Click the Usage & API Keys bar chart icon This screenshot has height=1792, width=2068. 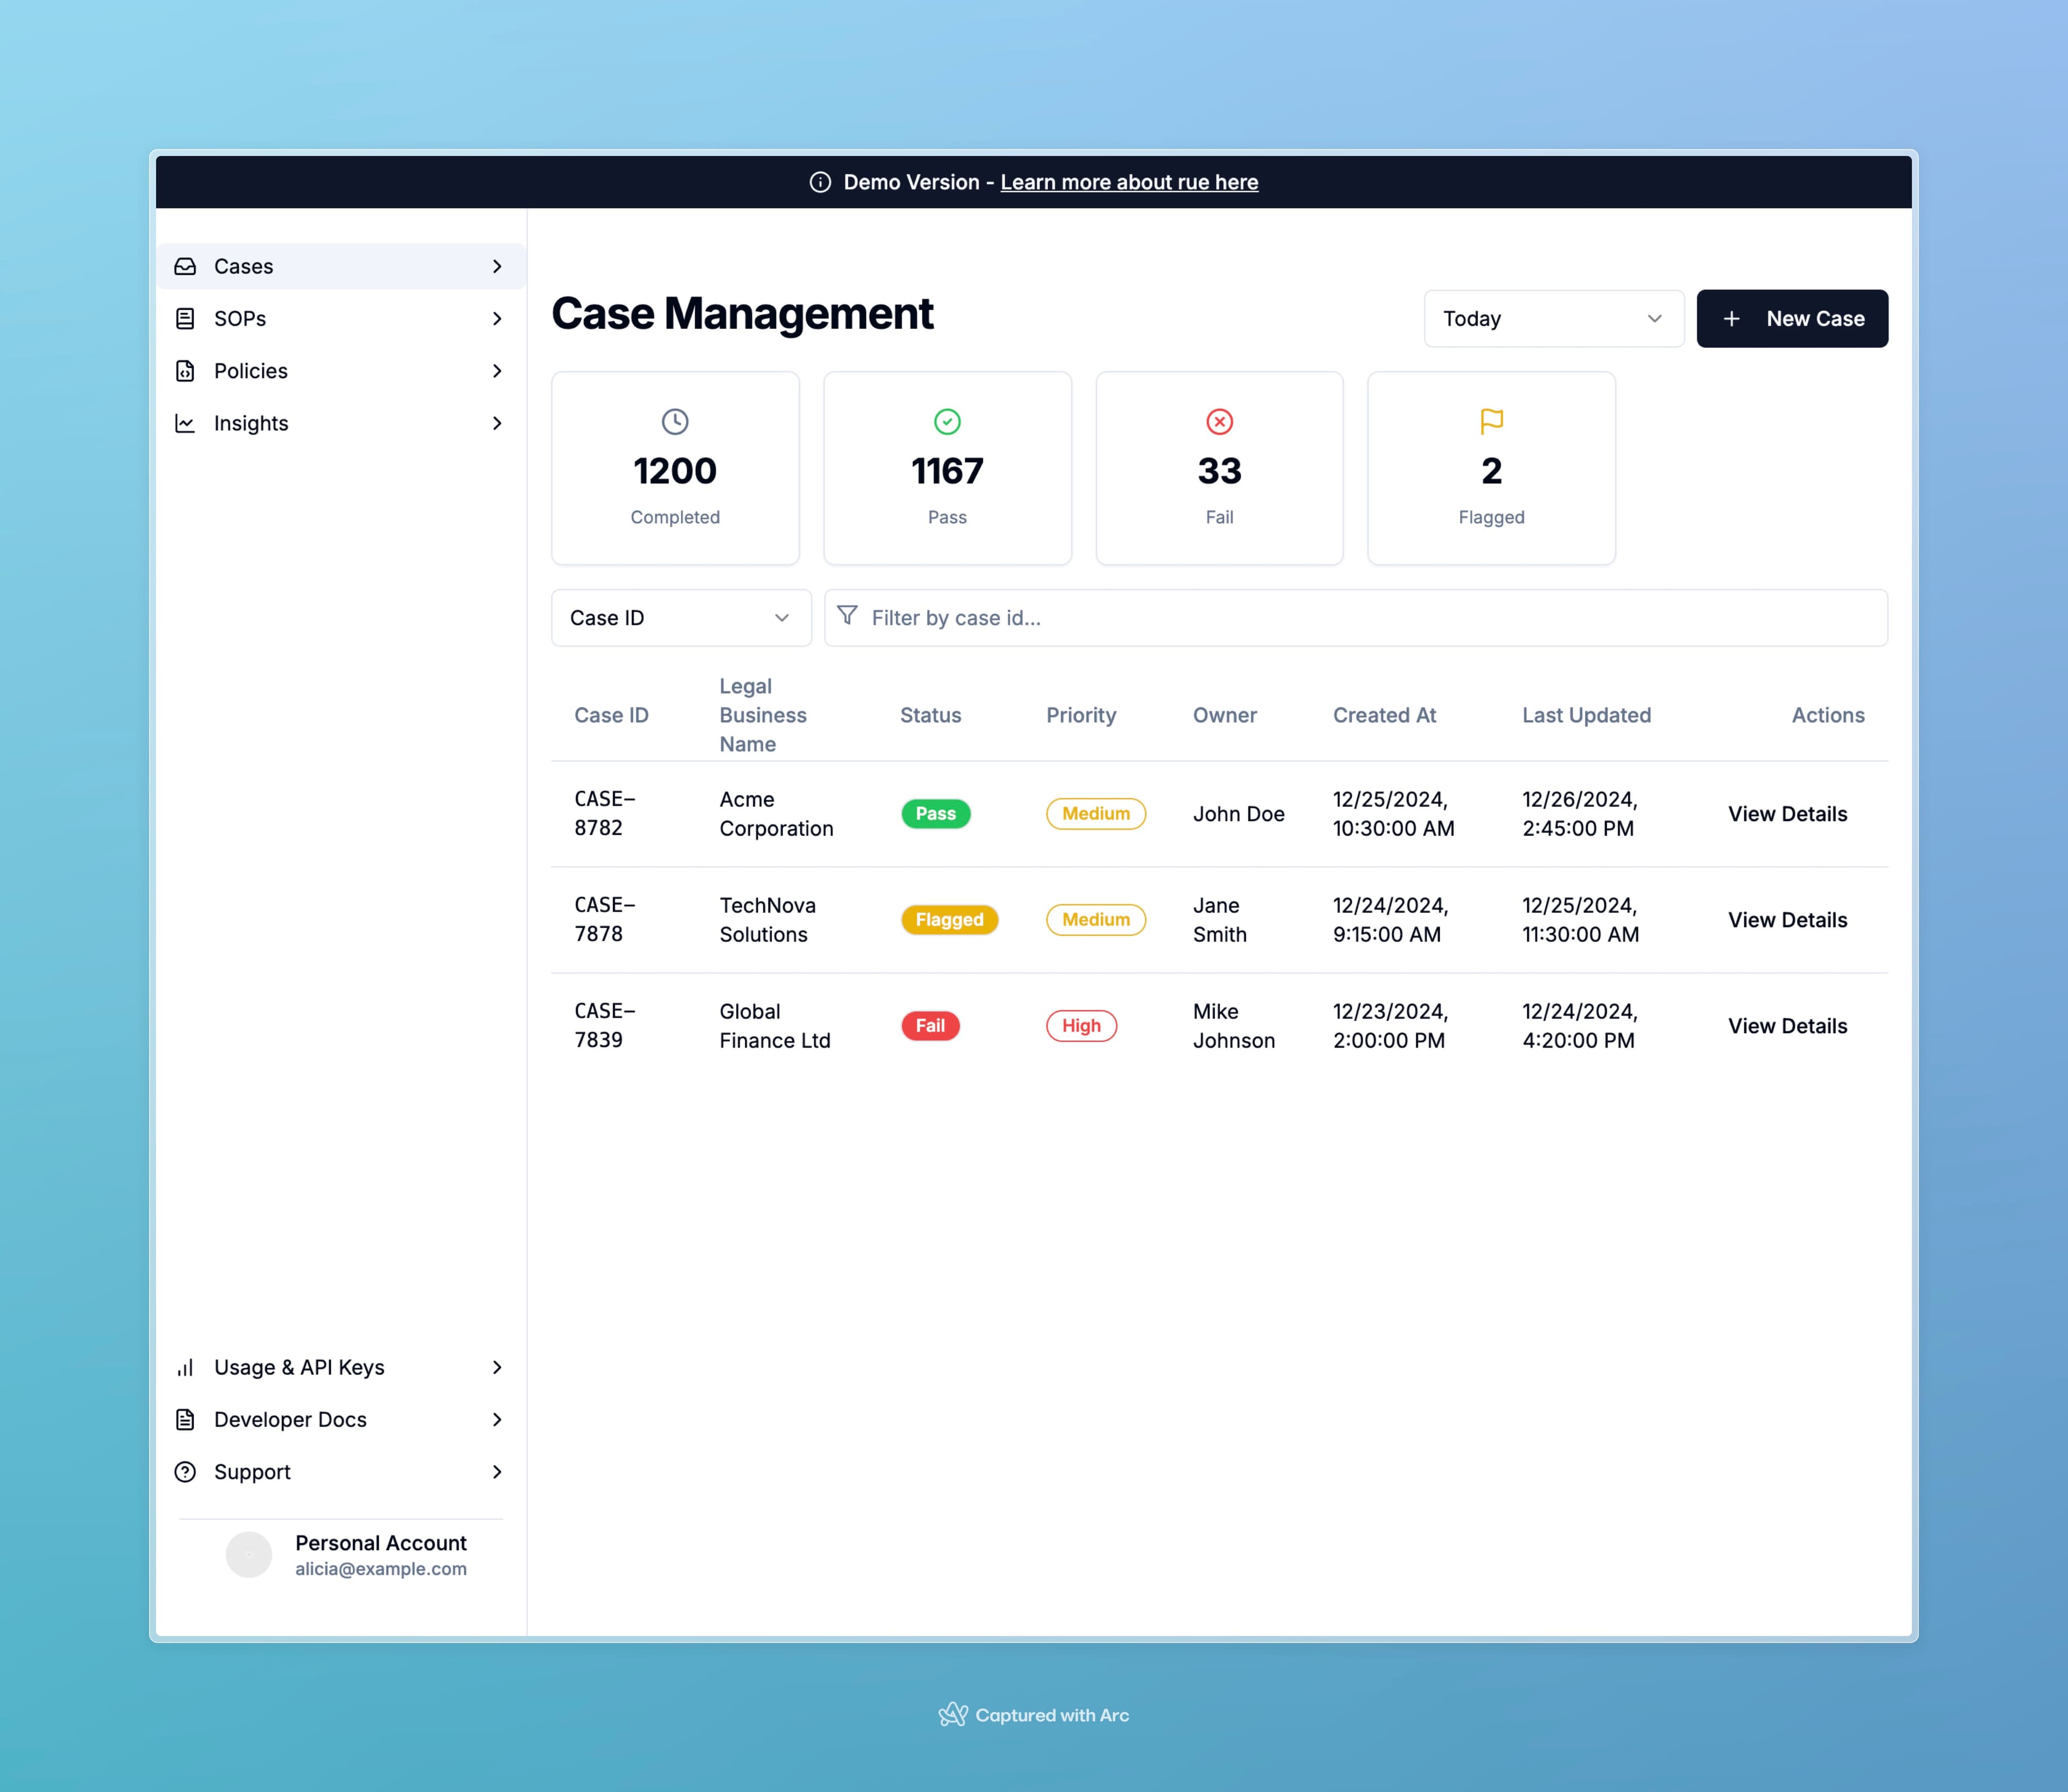(186, 1367)
